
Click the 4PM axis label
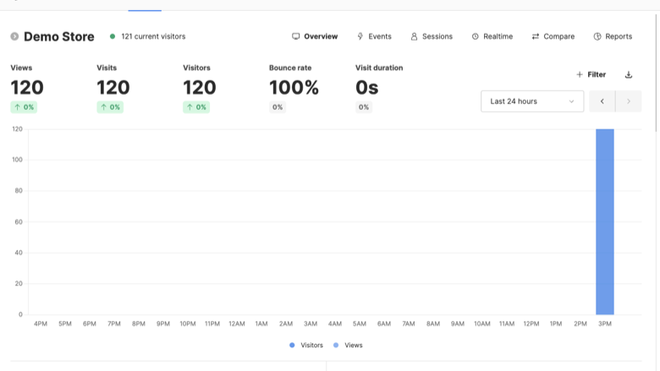(x=41, y=324)
